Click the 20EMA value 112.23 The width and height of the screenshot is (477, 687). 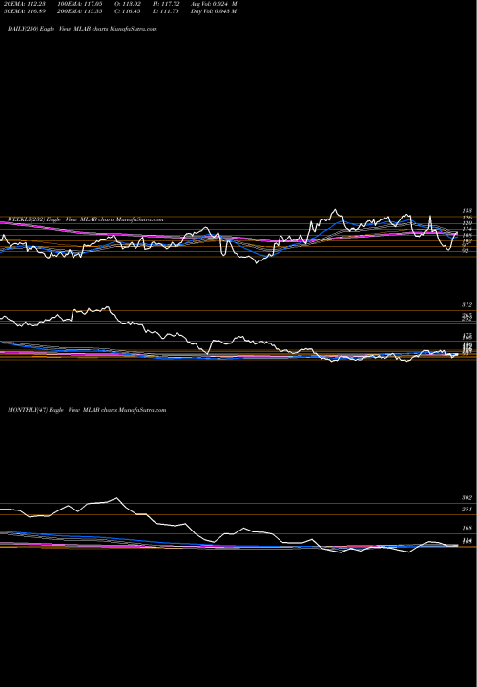(27, 4)
